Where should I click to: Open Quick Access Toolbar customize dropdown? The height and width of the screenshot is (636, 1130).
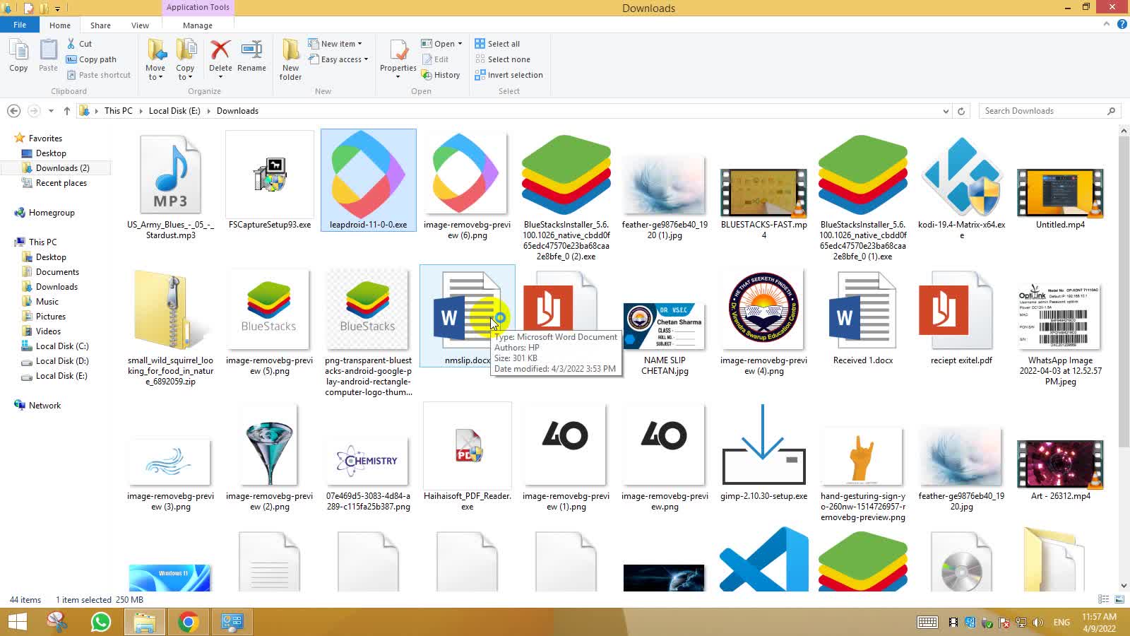click(57, 8)
